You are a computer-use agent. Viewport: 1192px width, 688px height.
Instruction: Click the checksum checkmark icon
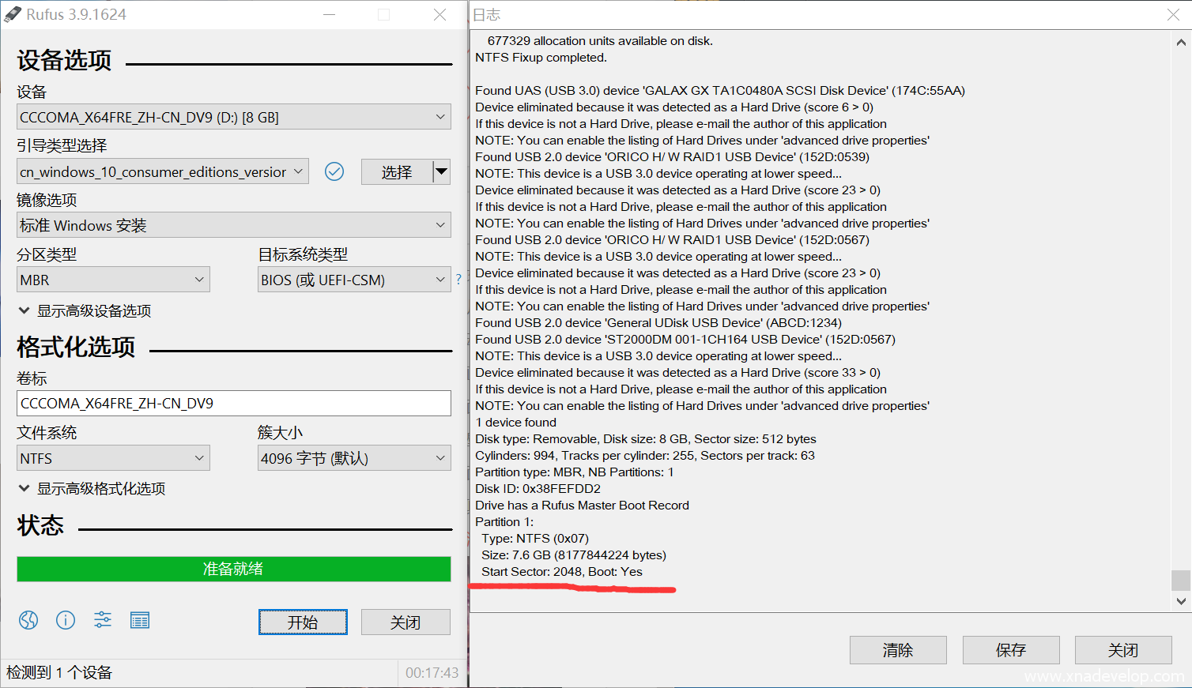[334, 171]
